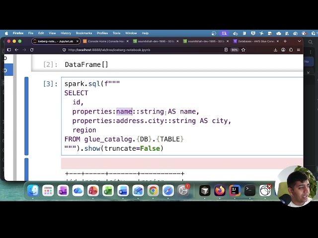The image size is (318, 238).
Task: Switch to the Console Home tab
Action: pos(106,41)
